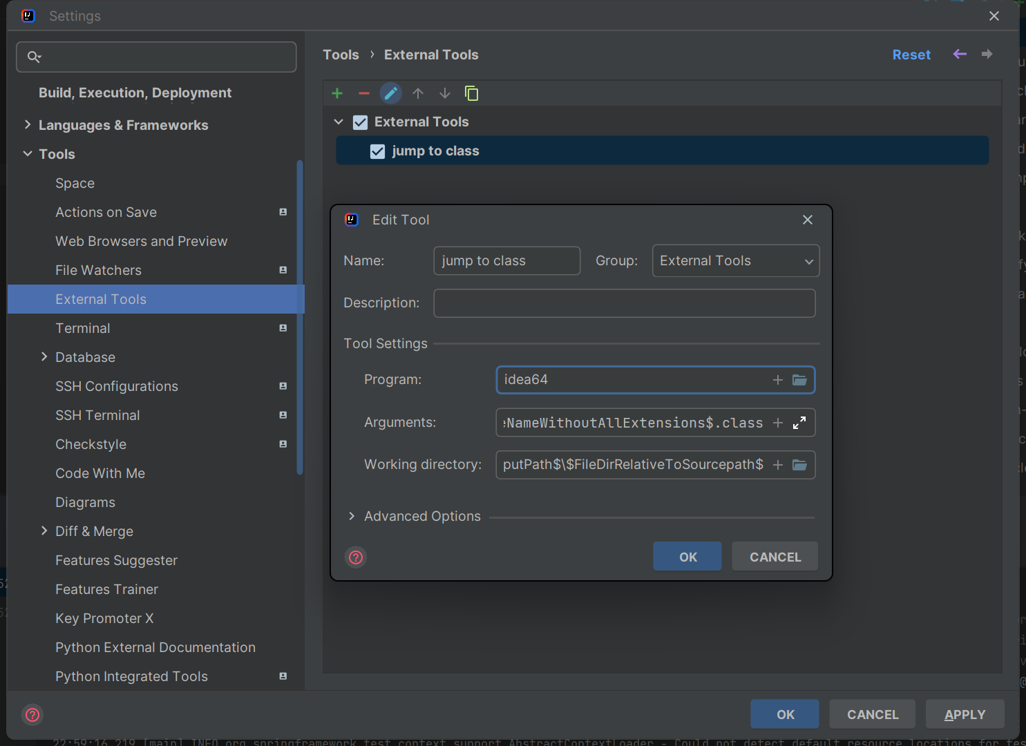The width and height of the screenshot is (1026, 746).
Task: Click the red minus Remove tool icon
Action: click(x=364, y=93)
